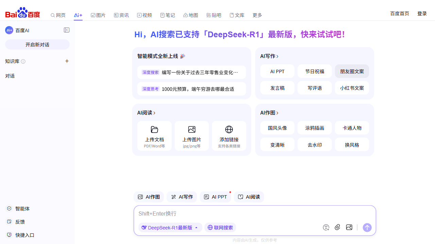Switch to the 图片 tab
435x244 pixels.
click(98, 15)
